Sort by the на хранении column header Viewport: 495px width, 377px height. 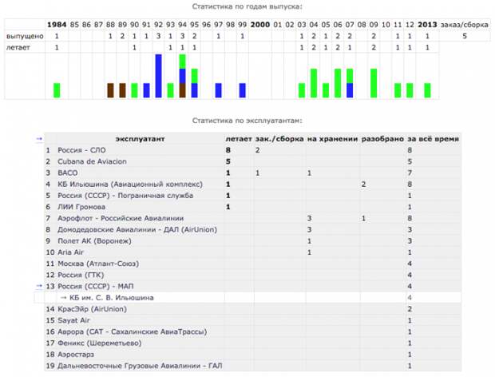point(332,139)
